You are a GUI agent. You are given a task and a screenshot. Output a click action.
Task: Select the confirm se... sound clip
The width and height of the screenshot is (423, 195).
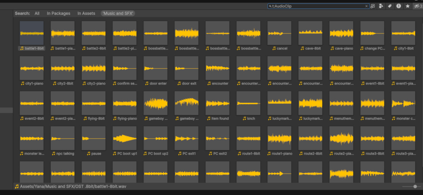(x=125, y=71)
